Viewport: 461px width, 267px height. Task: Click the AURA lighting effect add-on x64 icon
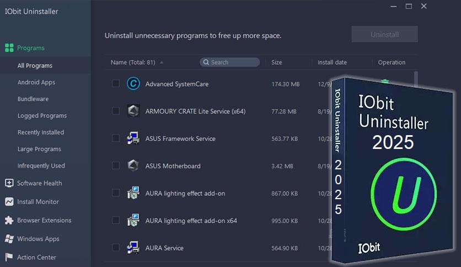[133, 220]
